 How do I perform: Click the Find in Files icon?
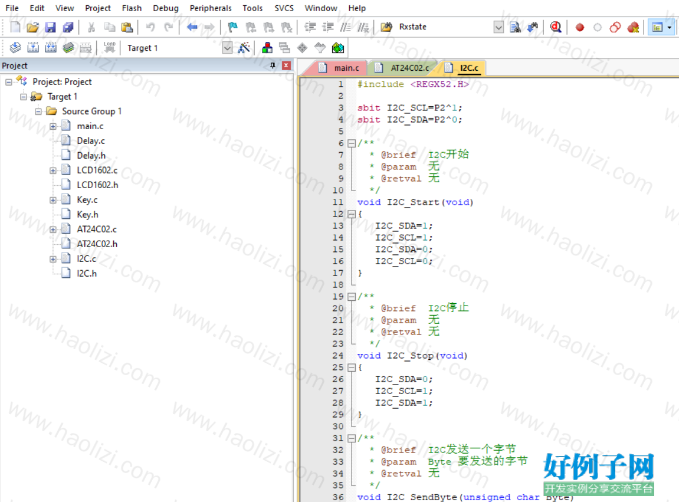(x=515, y=27)
